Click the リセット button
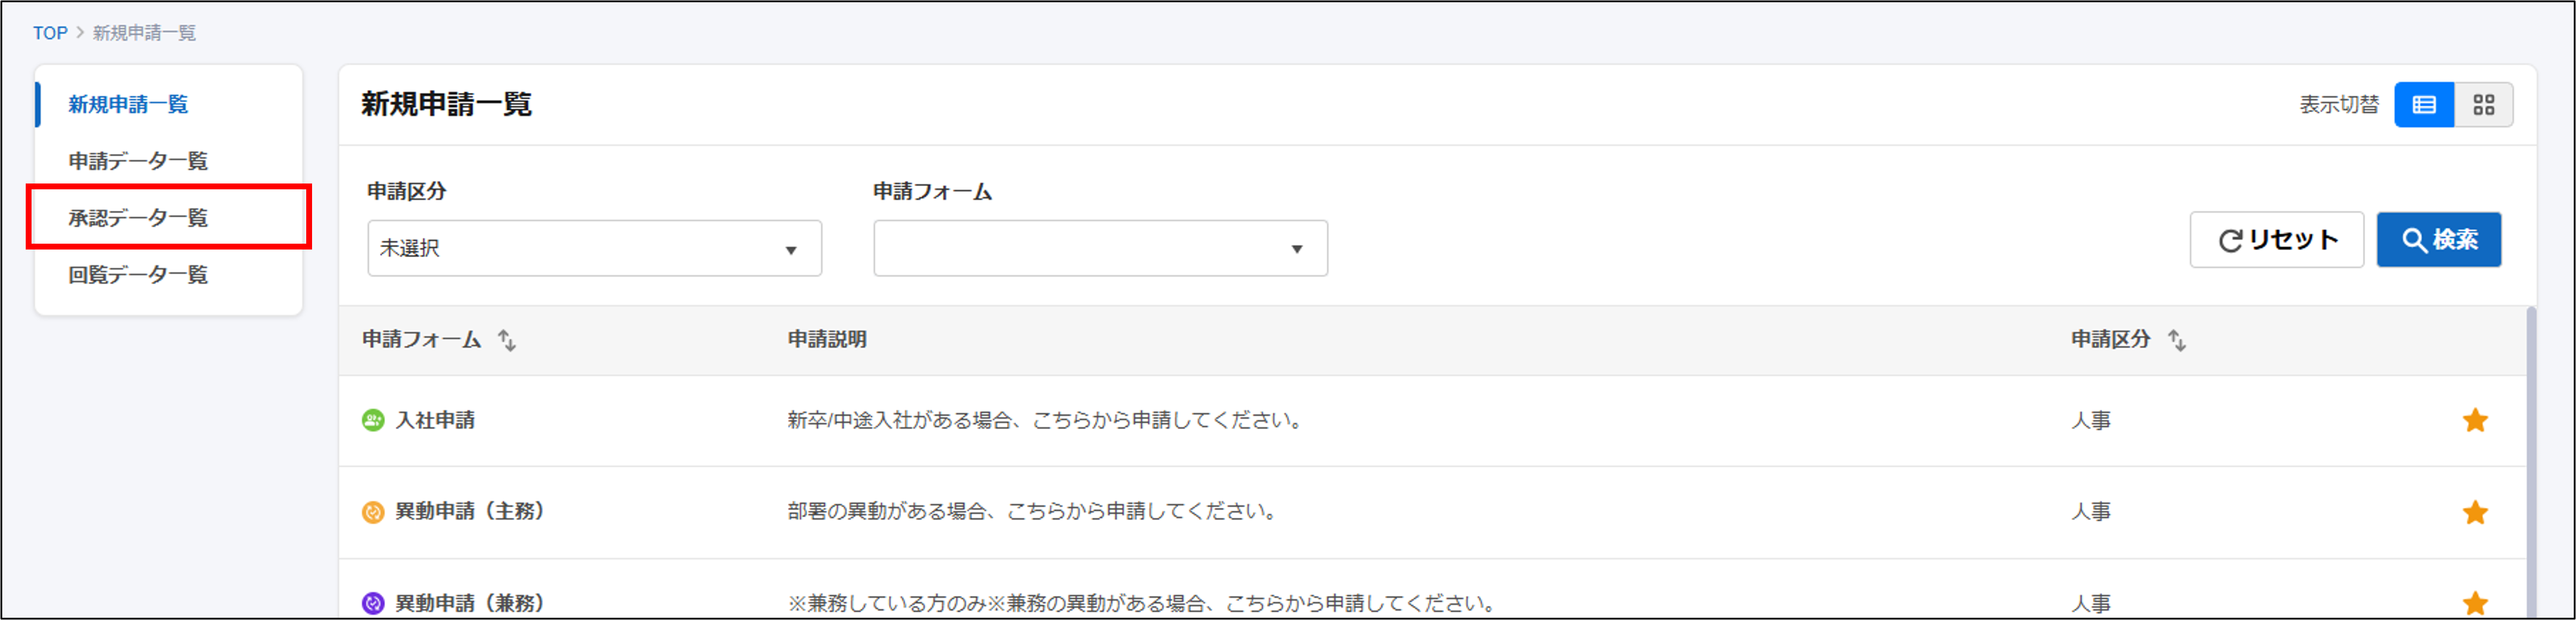Screen dimensions: 2576x620 tap(2277, 240)
